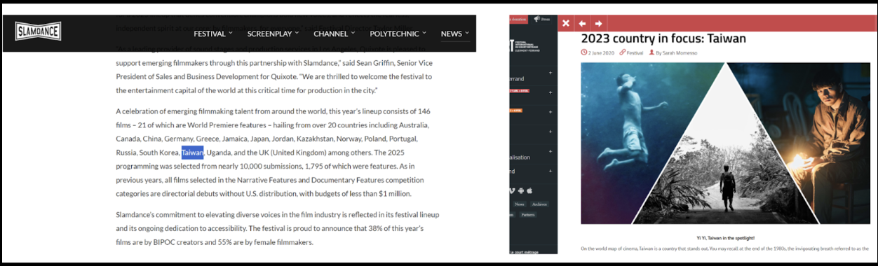Click the author icon beside Sarah Momesso
The height and width of the screenshot is (266, 878).
(x=651, y=52)
